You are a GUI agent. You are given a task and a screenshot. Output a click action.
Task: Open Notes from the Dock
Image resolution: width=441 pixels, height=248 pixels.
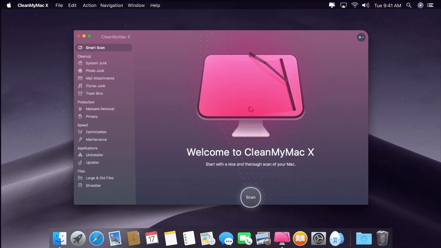(170, 239)
